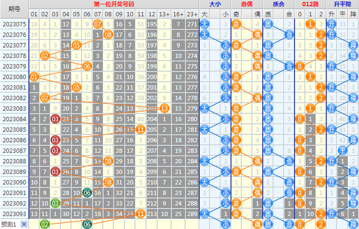Toggle the 小 prediction ball in the 预测1 row
The height and width of the screenshot is (229, 359).
(x=225, y=224)
